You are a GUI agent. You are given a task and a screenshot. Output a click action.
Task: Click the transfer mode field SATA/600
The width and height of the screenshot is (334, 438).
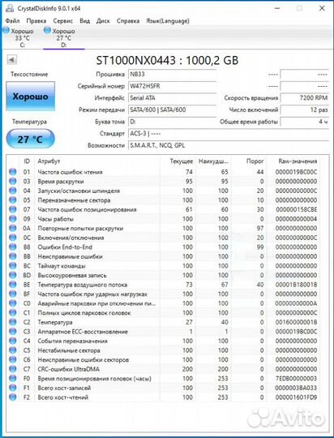tap(173, 109)
